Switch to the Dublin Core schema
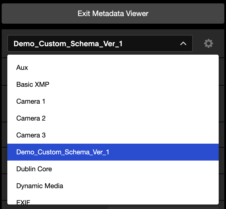 [113, 169]
